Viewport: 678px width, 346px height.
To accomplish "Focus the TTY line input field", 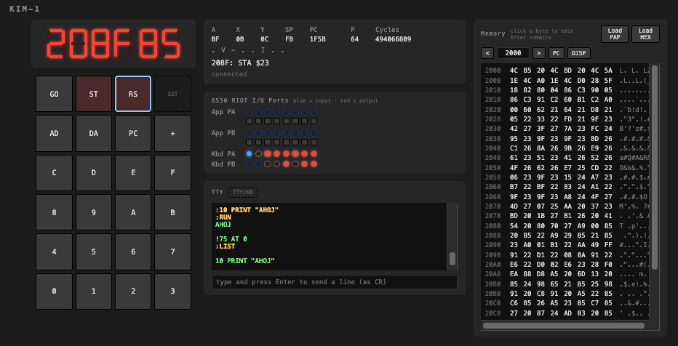I will coord(334,282).
